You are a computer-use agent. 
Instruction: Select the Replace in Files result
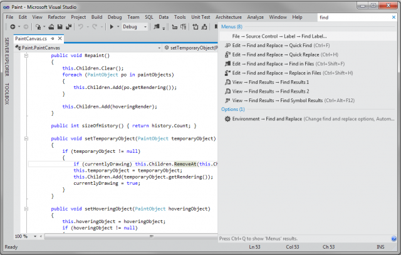(308, 73)
